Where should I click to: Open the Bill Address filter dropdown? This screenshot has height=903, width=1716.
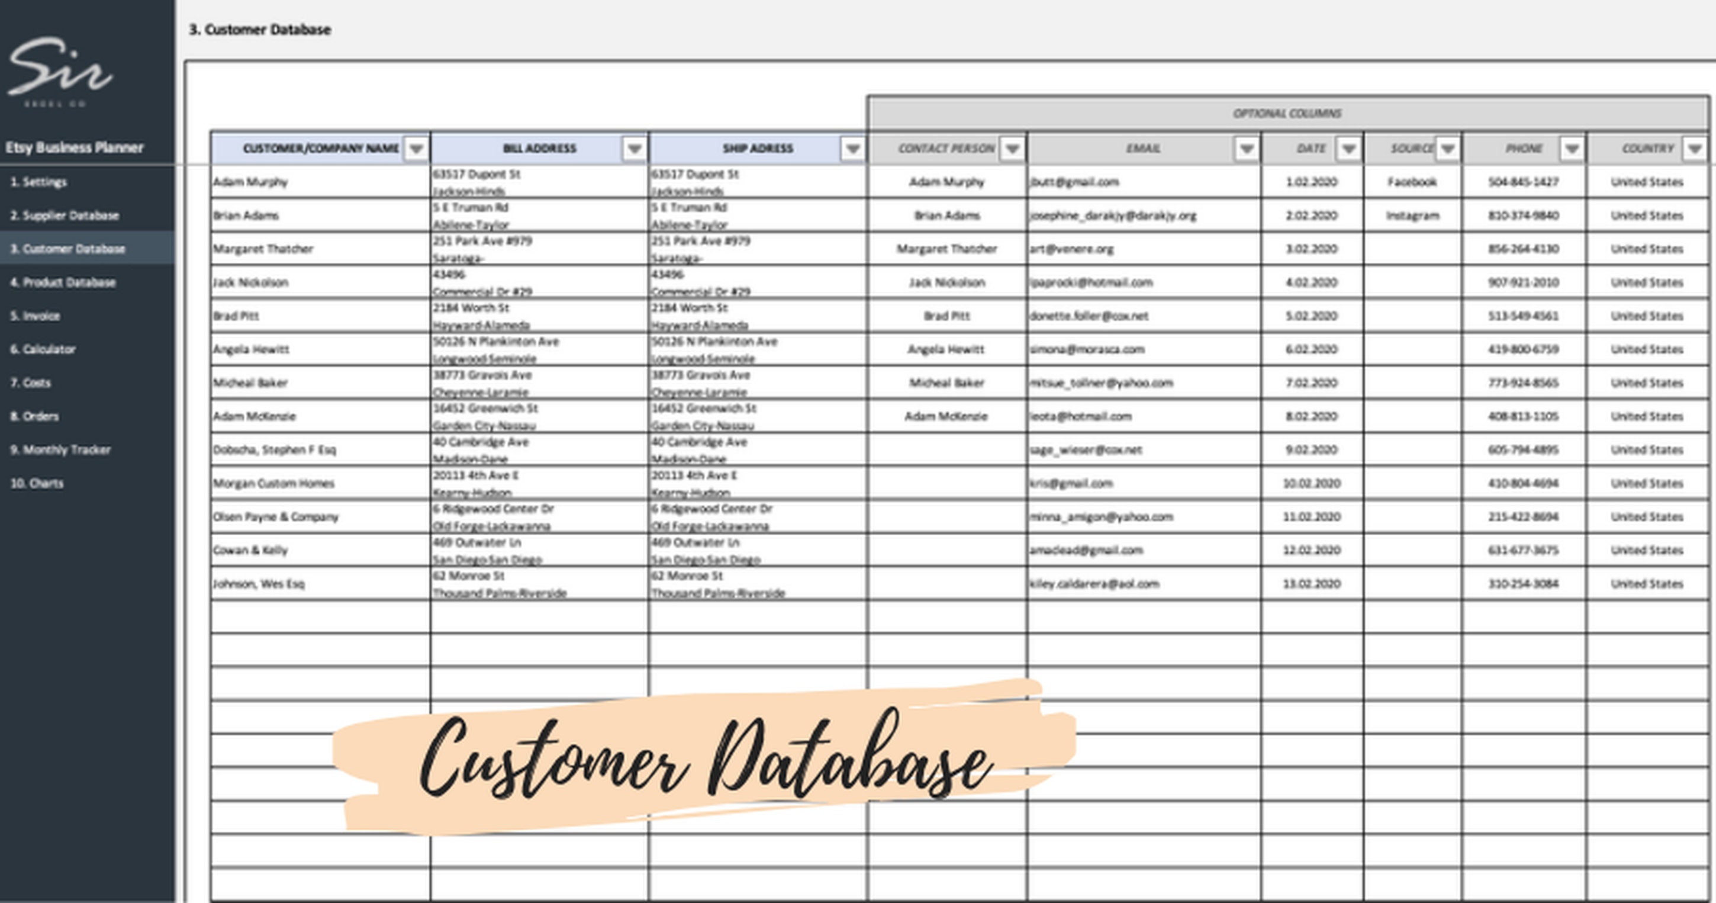(634, 149)
